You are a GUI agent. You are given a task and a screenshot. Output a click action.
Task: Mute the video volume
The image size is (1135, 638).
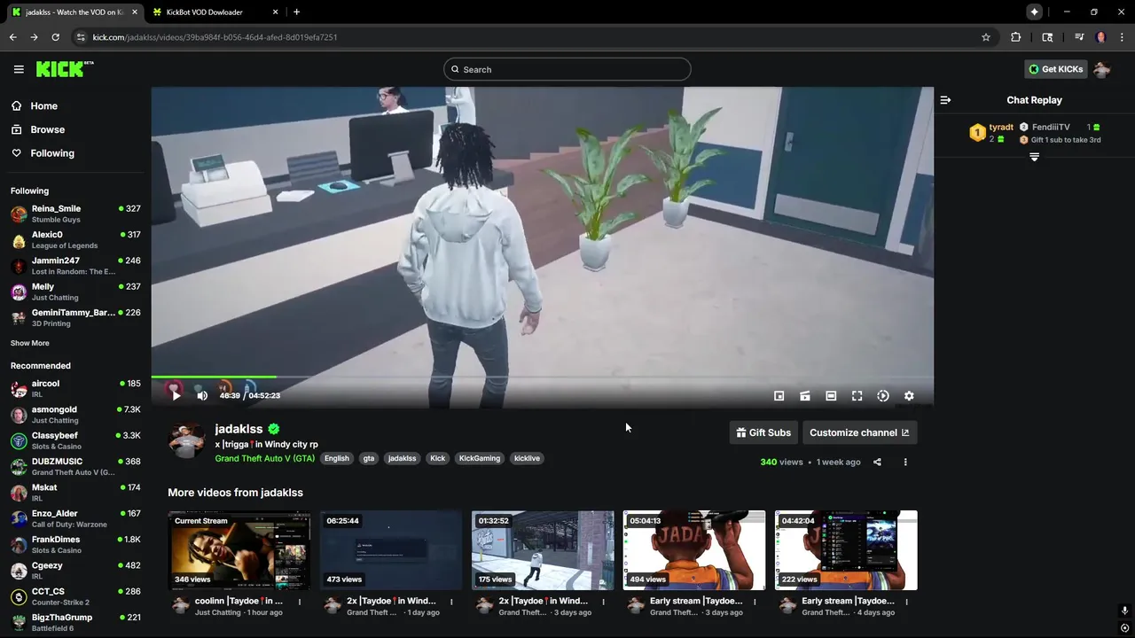point(202,395)
